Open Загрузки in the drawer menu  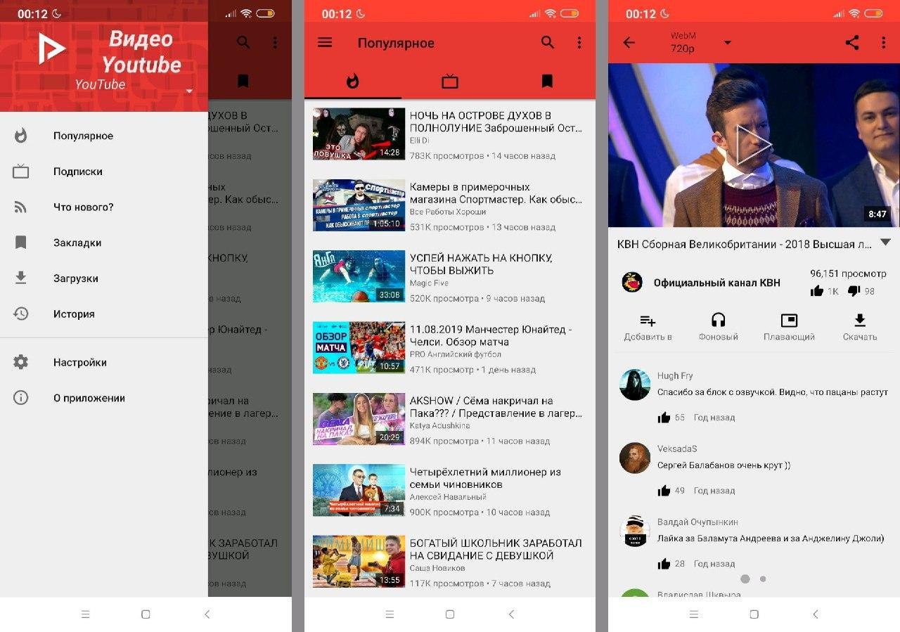click(x=104, y=278)
